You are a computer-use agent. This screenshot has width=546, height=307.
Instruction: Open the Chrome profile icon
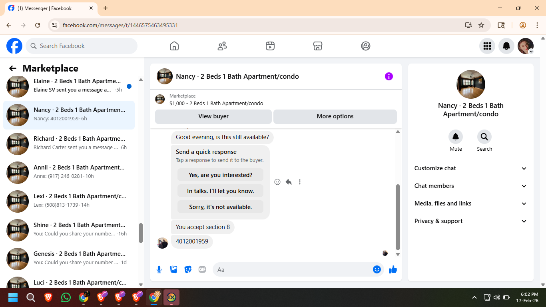tap(523, 25)
